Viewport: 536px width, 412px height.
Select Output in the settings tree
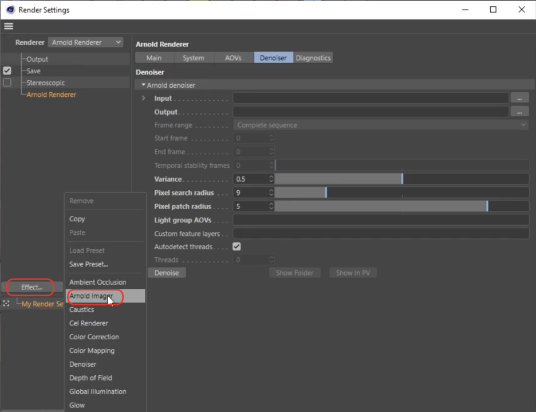37,59
